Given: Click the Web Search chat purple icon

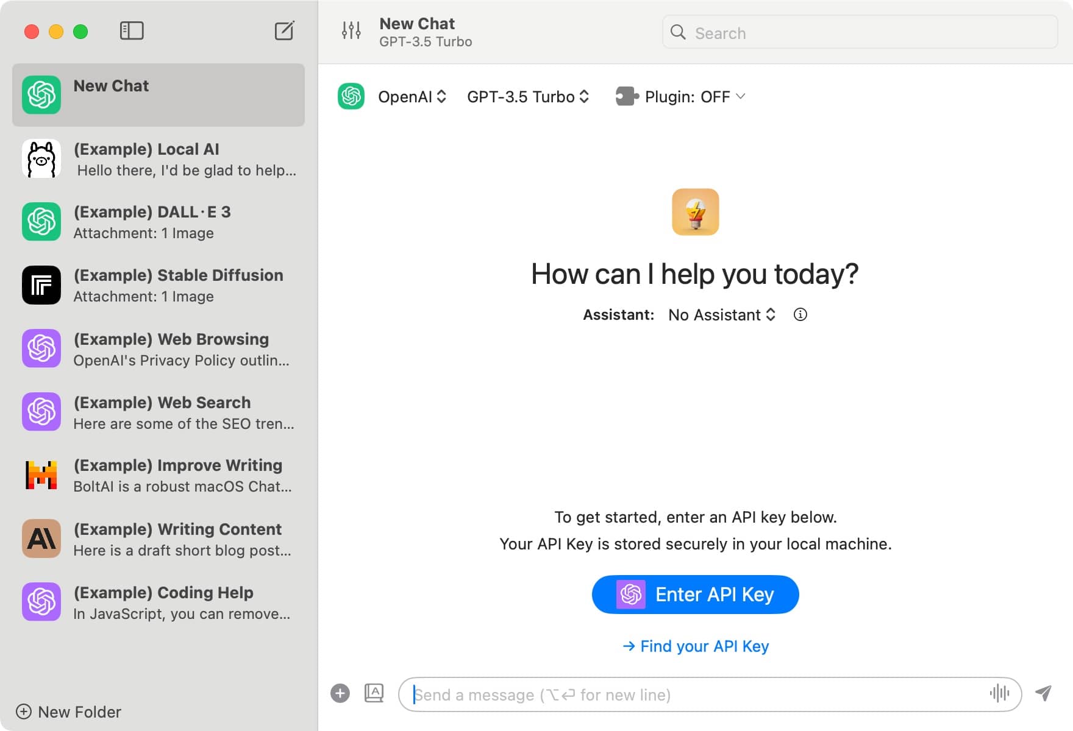Looking at the screenshot, I should pos(41,412).
